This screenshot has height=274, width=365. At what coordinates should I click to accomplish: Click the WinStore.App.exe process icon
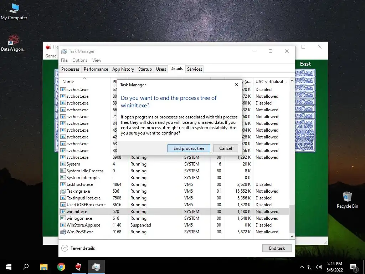[x=63, y=225]
